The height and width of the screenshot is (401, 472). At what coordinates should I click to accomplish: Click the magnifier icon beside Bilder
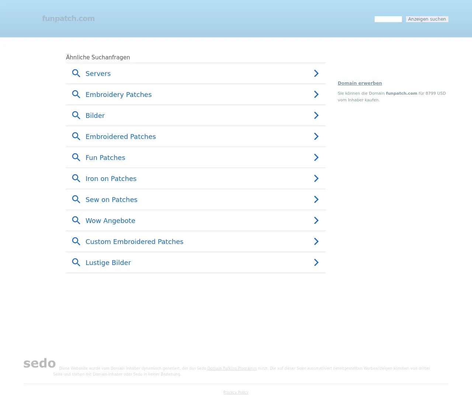tap(76, 115)
